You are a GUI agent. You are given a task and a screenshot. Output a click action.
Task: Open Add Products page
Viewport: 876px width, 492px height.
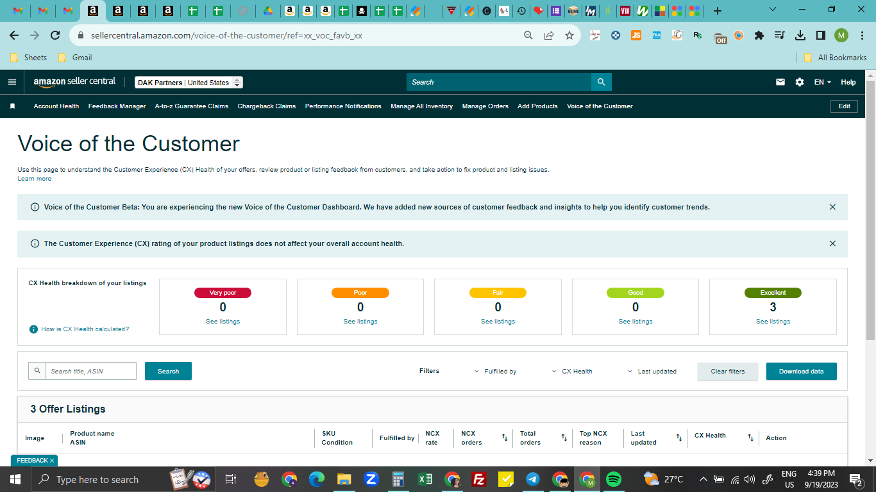[x=537, y=106]
